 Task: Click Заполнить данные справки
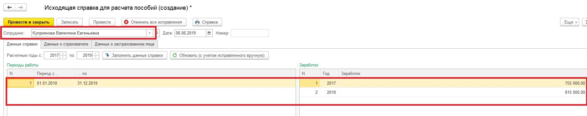135,55
